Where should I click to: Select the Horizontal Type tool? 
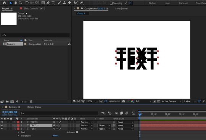pyautogui.click(x=53, y=3)
